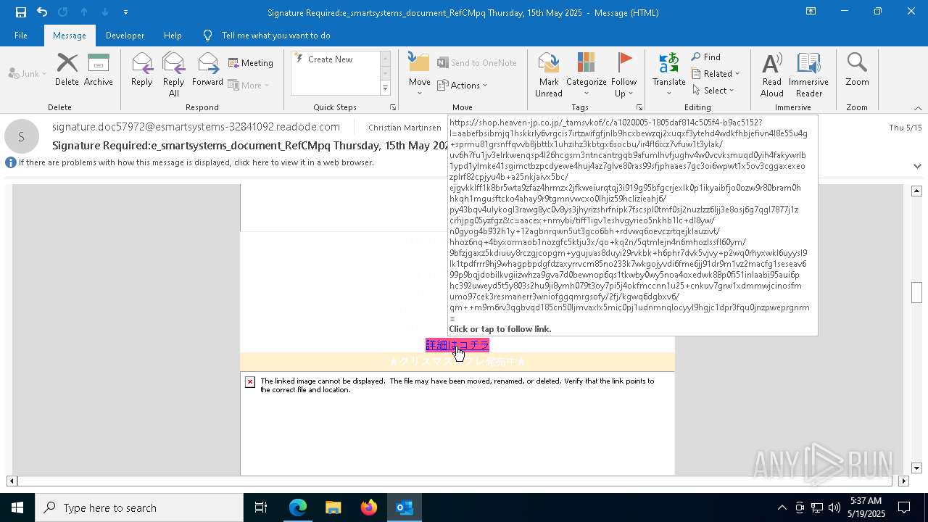Switch to the Message ribbon tab
This screenshot has width=928, height=522.
click(70, 35)
